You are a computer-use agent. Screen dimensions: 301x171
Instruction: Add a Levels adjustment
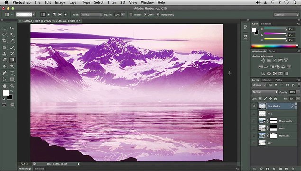point(269,60)
